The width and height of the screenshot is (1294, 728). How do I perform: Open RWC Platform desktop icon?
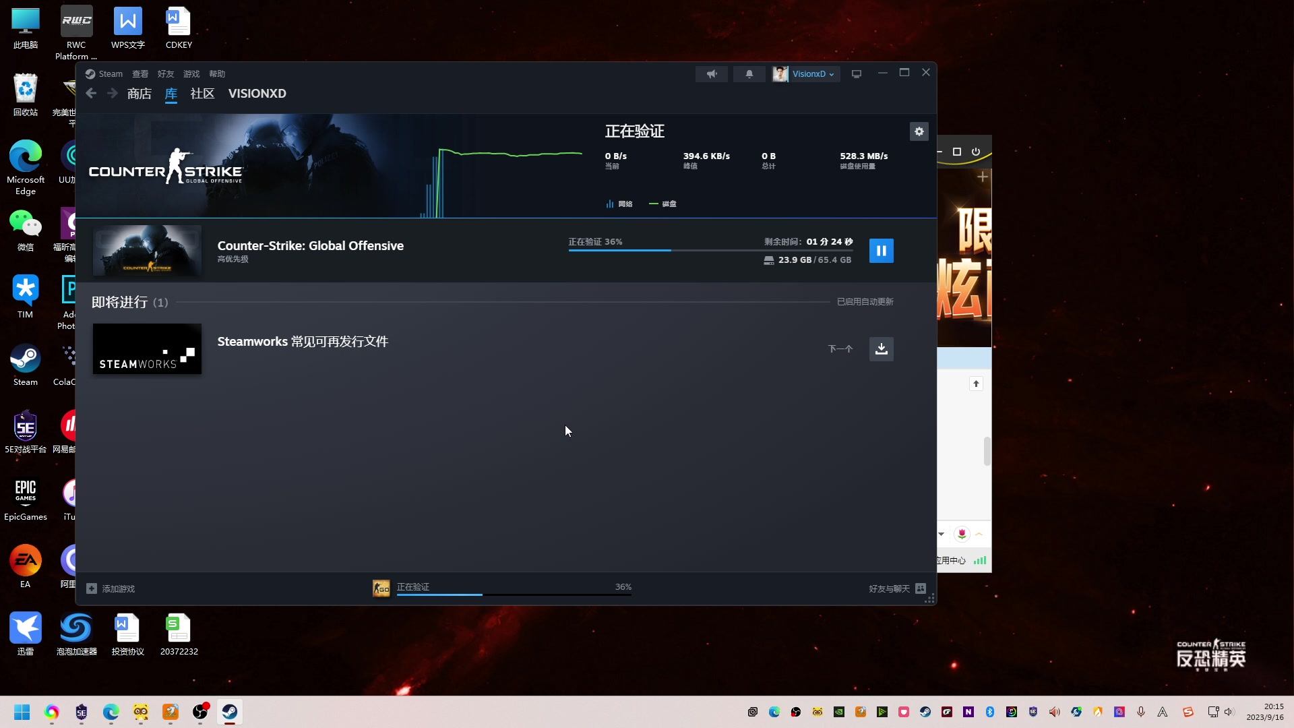[x=76, y=33]
